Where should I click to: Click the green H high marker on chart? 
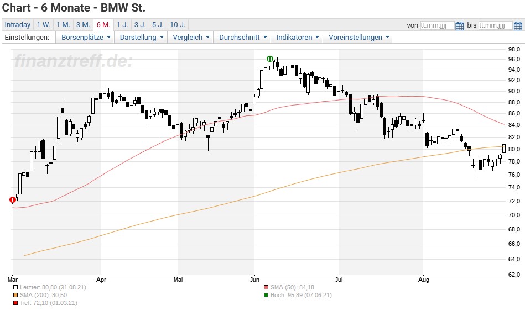click(x=270, y=59)
